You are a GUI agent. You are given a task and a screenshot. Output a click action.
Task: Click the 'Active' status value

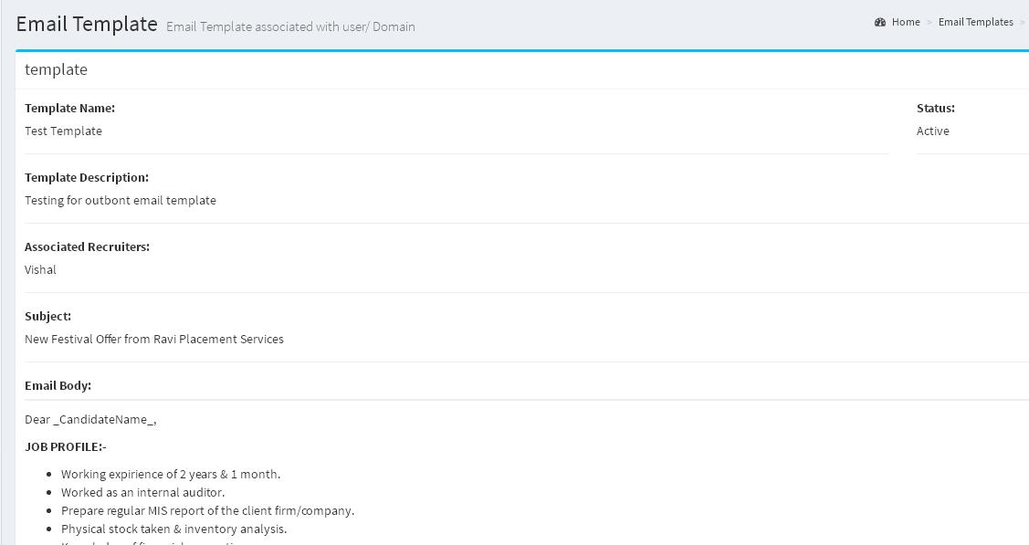(933, 131)
